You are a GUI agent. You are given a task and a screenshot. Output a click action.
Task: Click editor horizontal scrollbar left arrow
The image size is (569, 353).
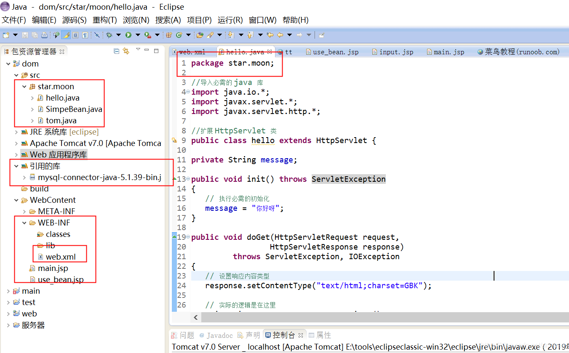click(x=196, y=317)
